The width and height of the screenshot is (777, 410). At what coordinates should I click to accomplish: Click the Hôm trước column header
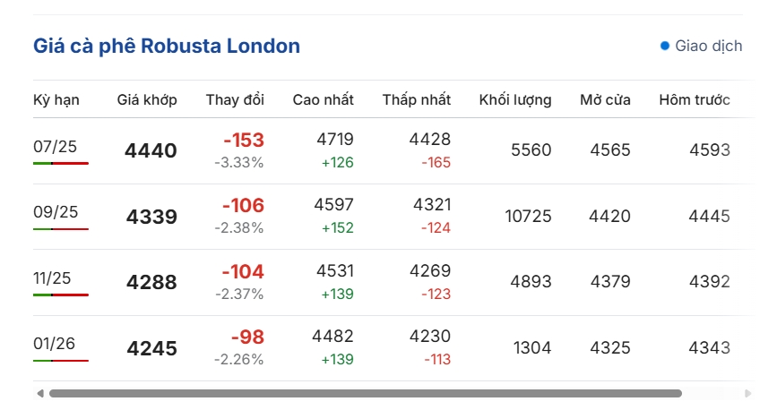point(695,100)
